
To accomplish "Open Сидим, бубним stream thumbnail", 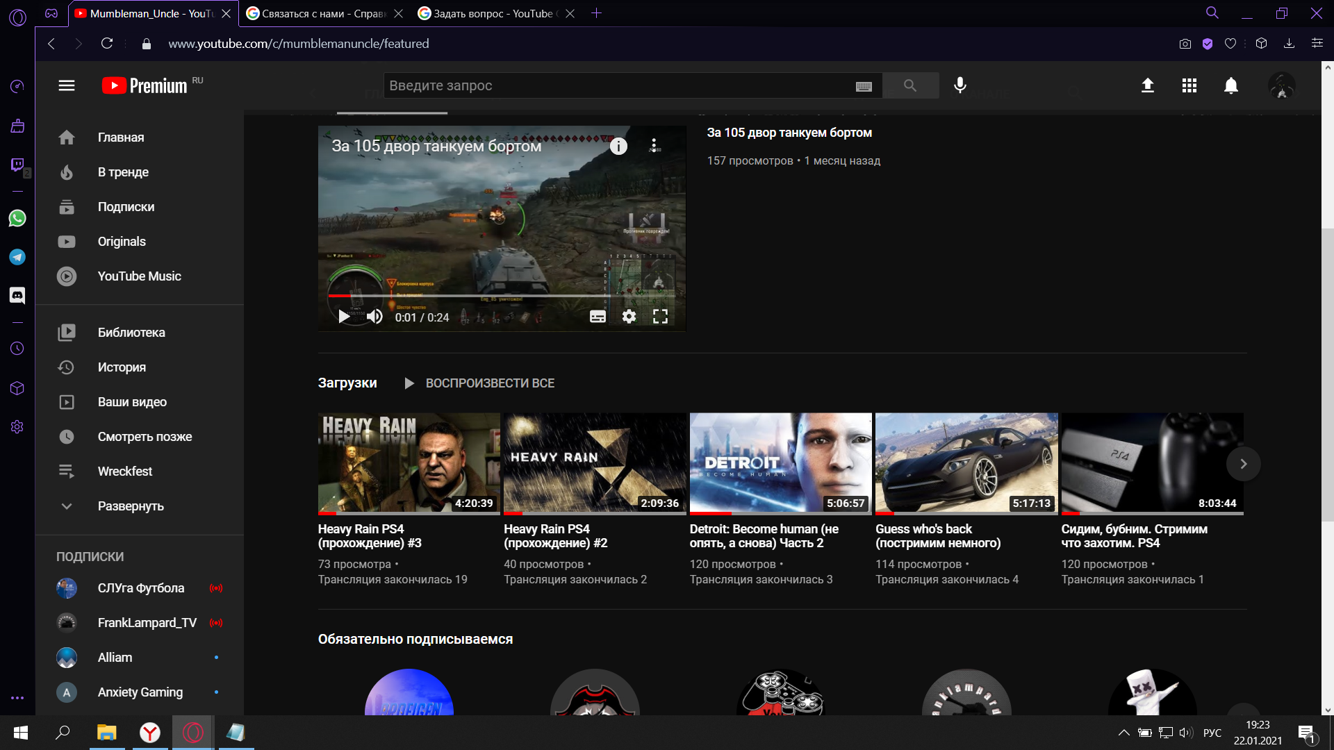I will coord(1153,464).
